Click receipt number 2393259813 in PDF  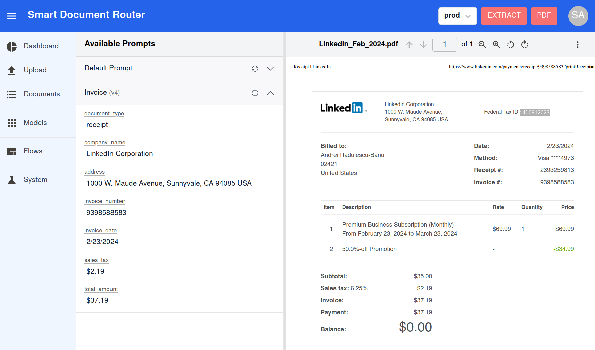(557, 170)
